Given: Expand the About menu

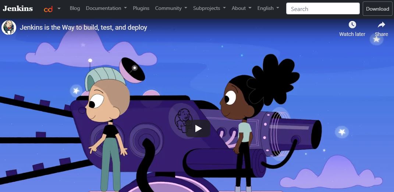Looking at the screenshot, I should (241, 8).
